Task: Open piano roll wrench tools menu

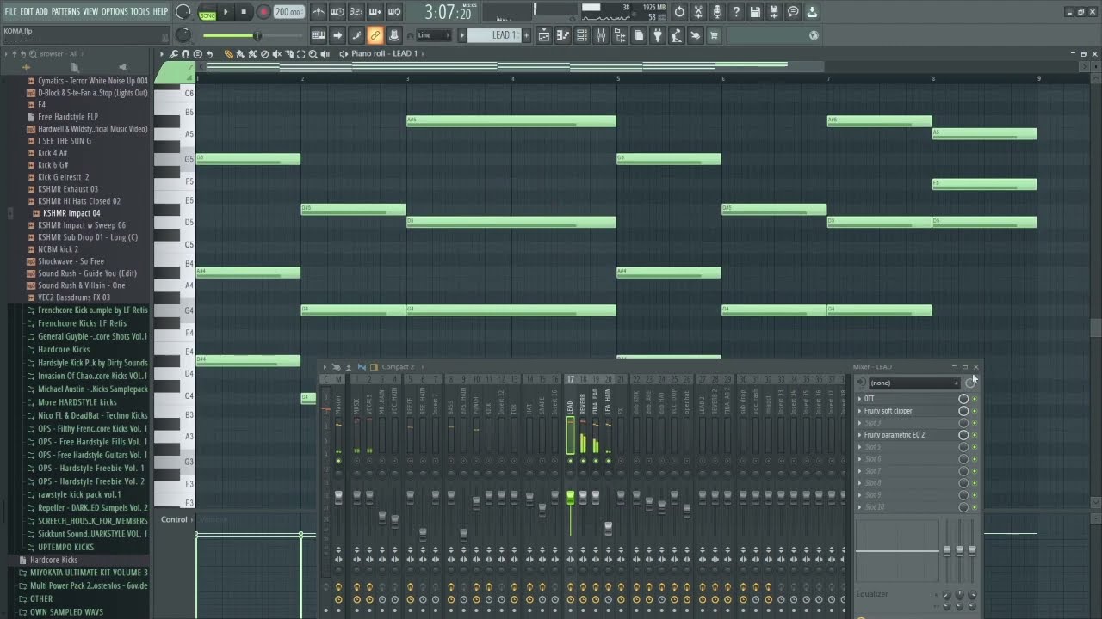Action: tap(175, 54)
